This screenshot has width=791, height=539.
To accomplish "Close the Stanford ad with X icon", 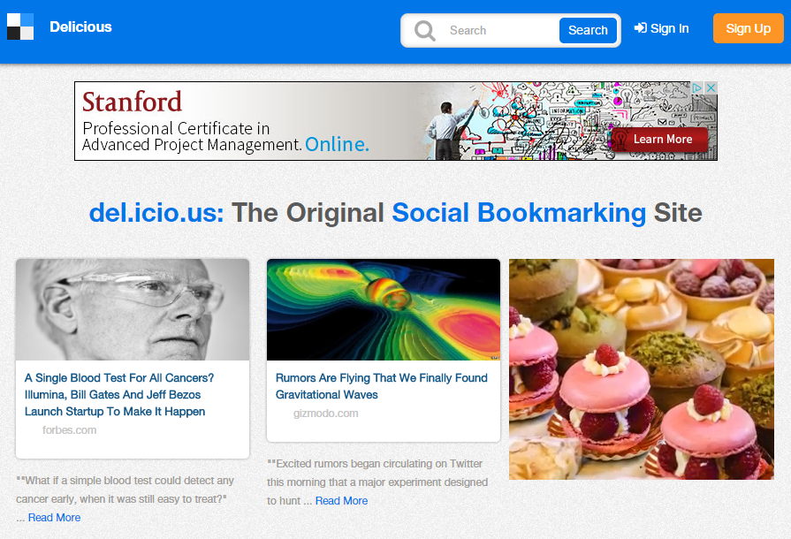I will (711, 88).
